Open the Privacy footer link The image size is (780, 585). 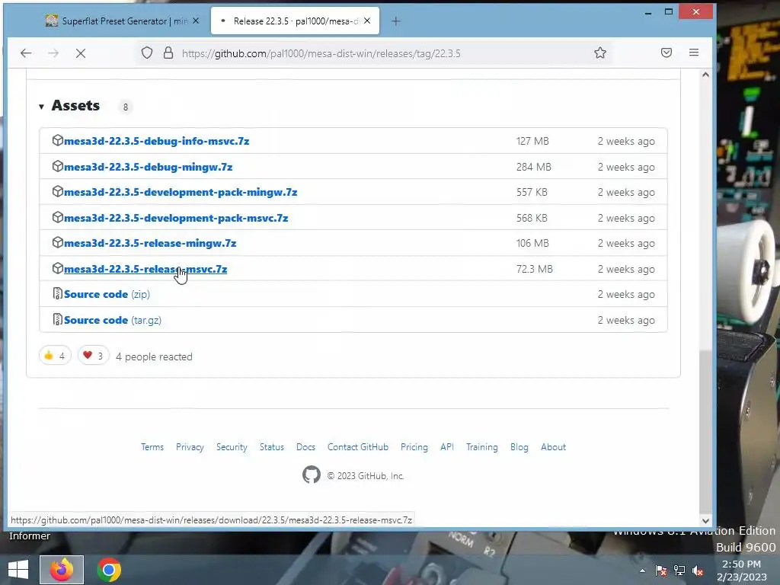click(190, 446)
